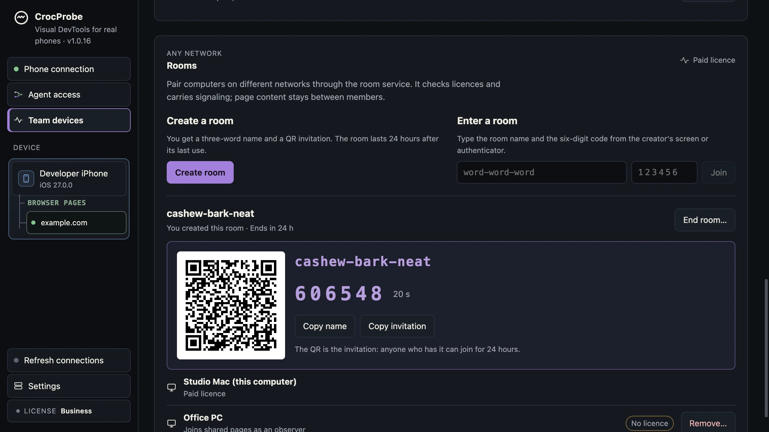Click the room invitation QR code

(x=231, y=305)
